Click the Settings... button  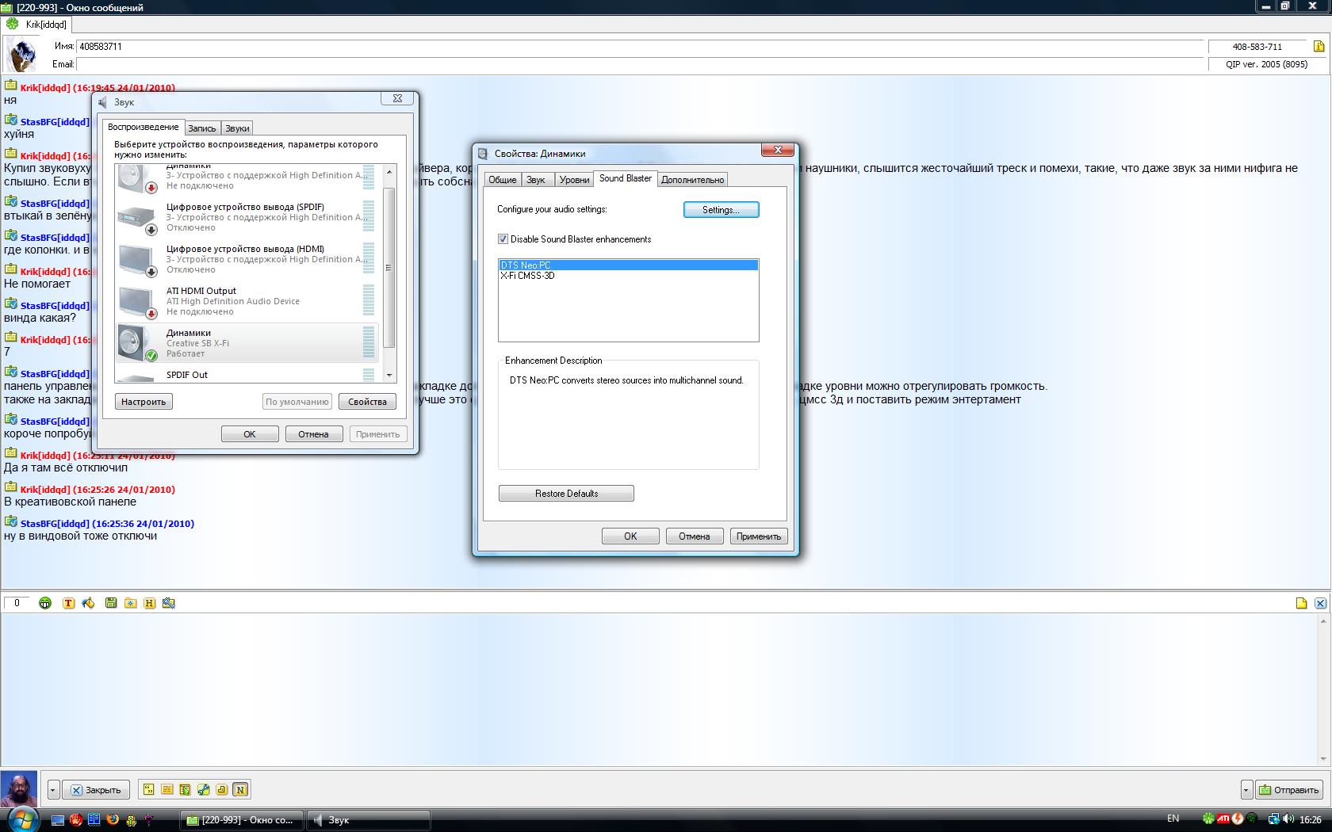click(721, 210)
